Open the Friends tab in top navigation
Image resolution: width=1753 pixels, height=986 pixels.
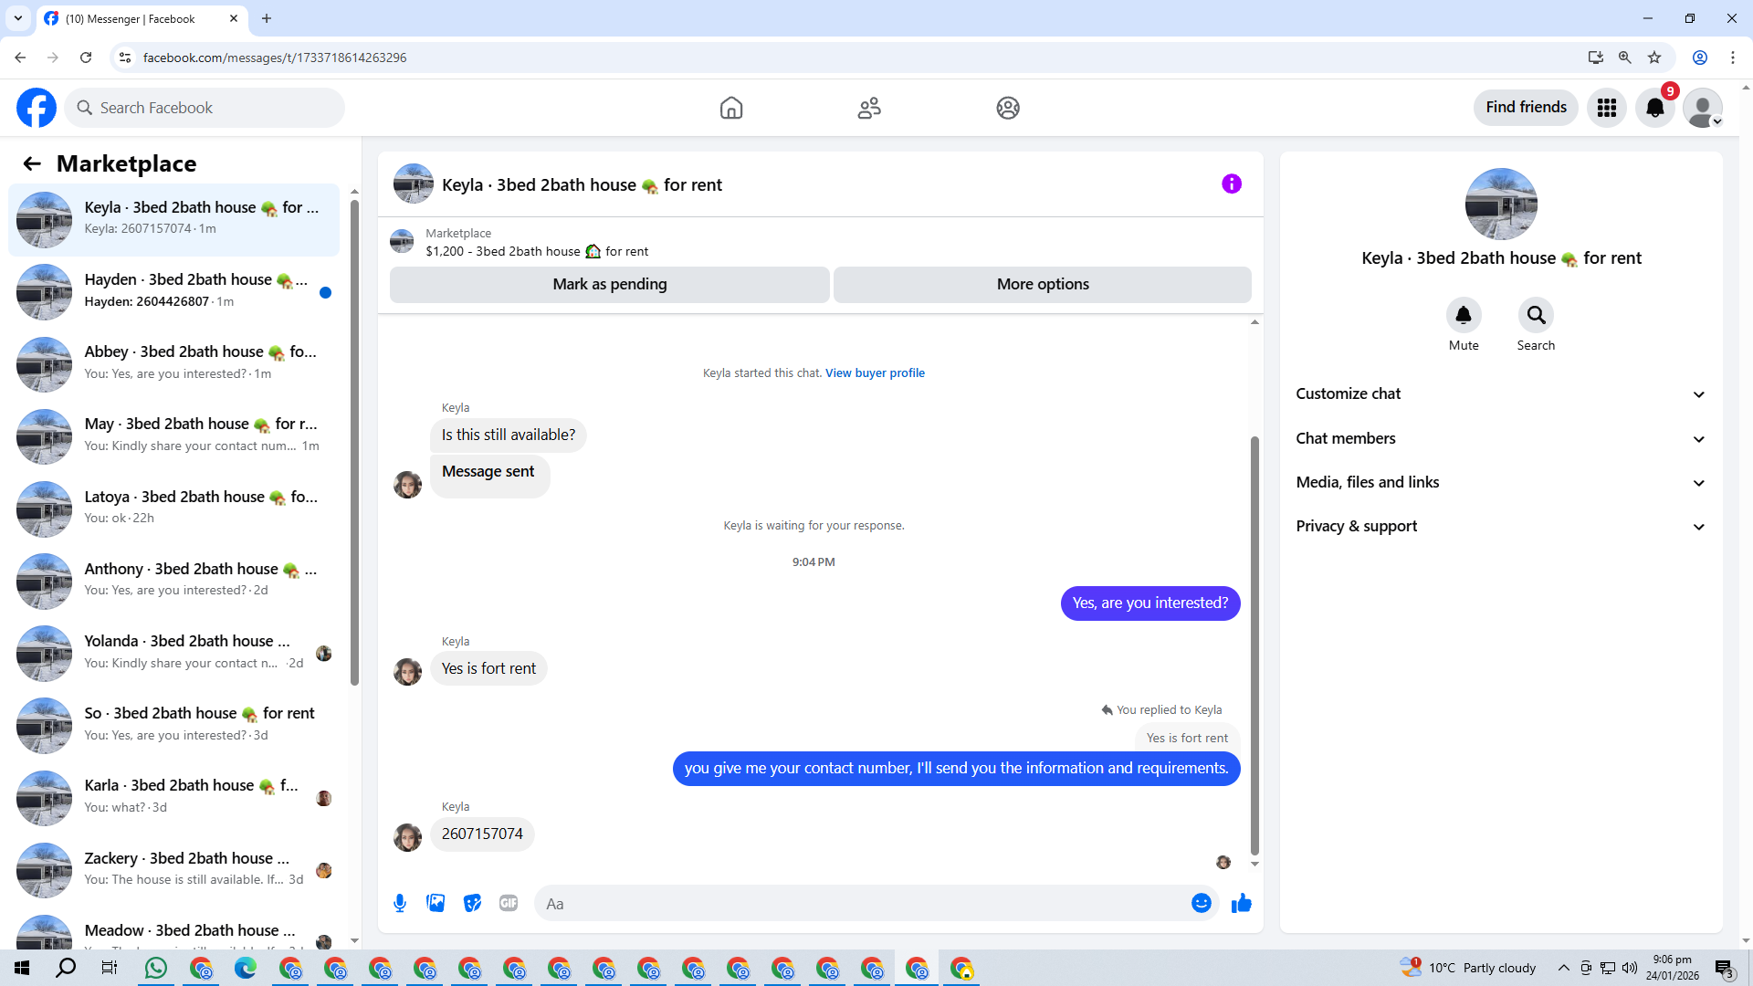[869, 108]
